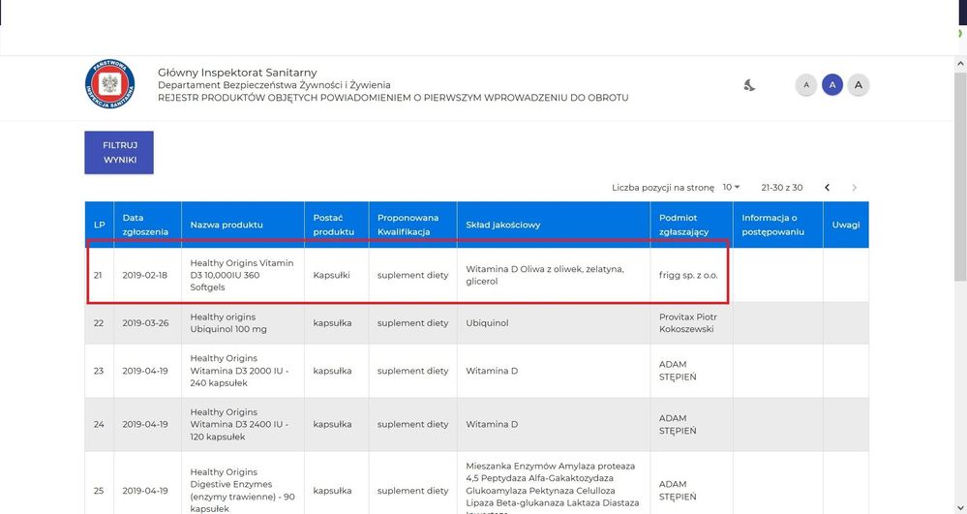Screen dimensions: 967x514
Task: Click the Główny Inspektorat Sanitarny title text
Action: 237,73
